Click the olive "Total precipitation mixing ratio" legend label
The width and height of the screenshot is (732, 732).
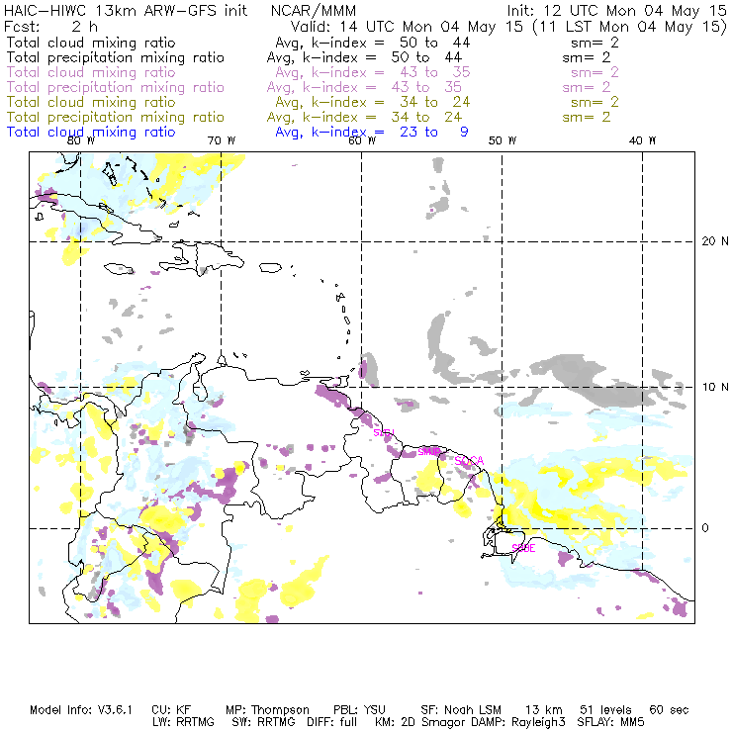(116, 117)
